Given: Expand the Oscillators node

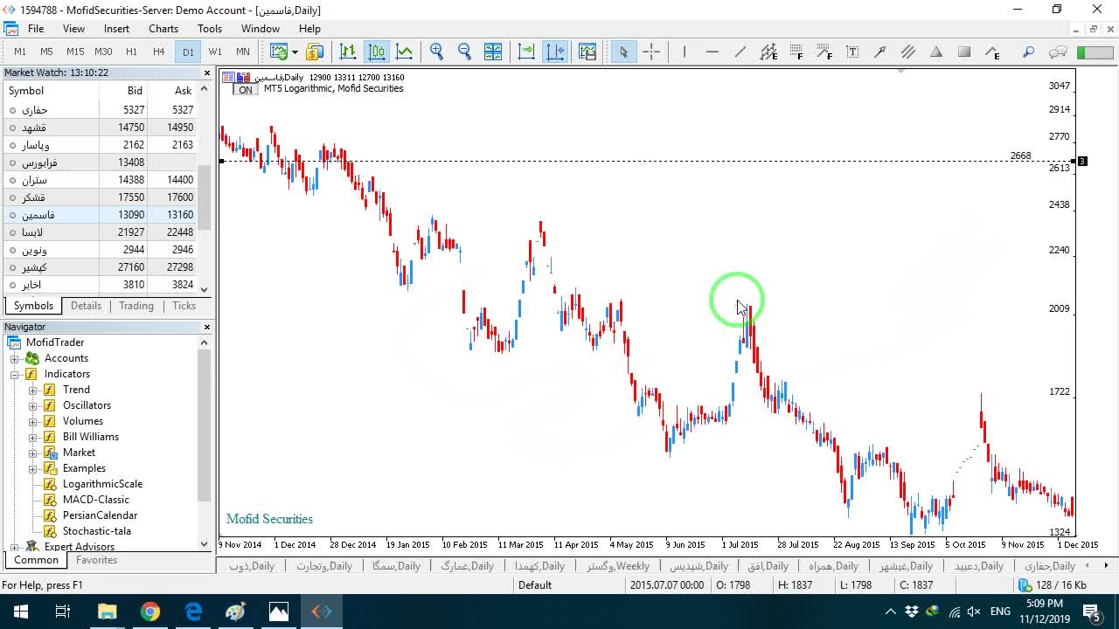Looking at the screenshot, I should coord(33,405).
